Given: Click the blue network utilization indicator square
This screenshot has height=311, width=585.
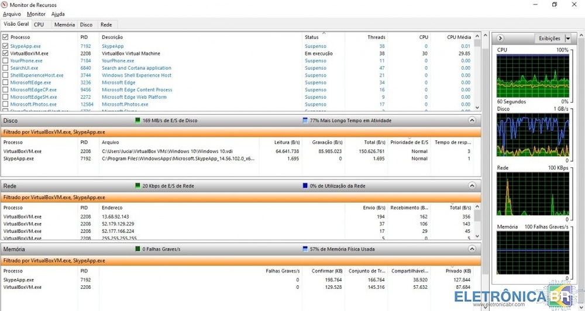Looking at the screenshot, I should tap(305, 186).
